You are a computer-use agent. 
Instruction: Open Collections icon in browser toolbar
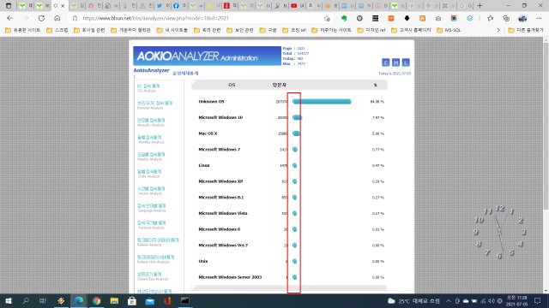[x=506, y=18]
